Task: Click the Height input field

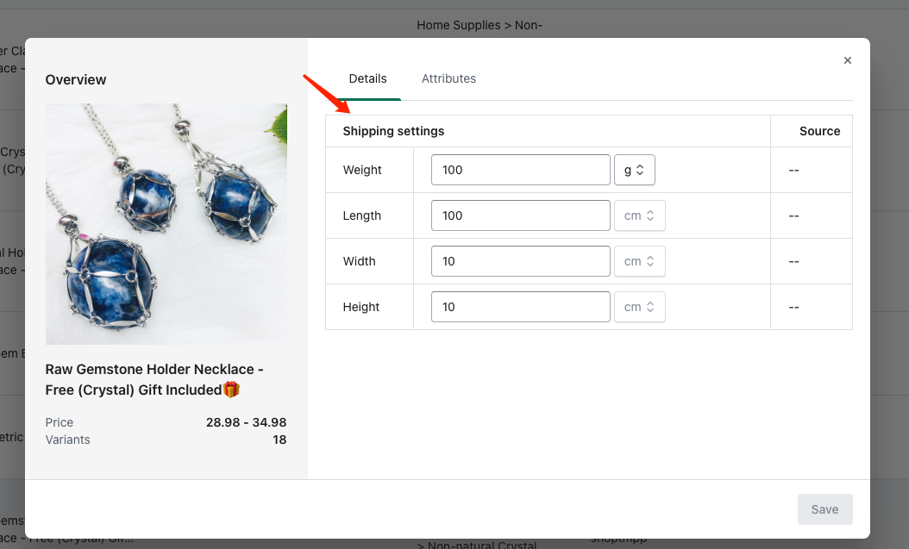Action: [x=520, y=307]
